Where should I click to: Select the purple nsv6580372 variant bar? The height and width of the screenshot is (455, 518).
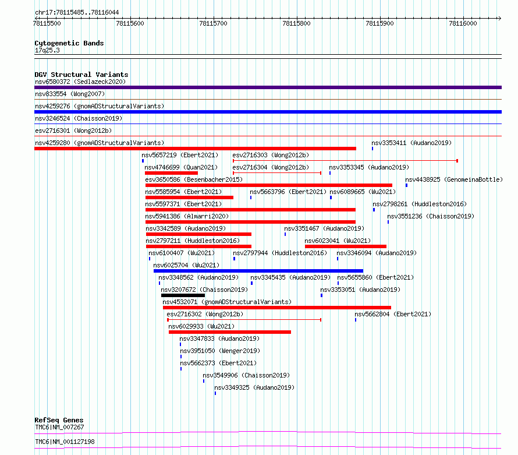pos(268,87)
